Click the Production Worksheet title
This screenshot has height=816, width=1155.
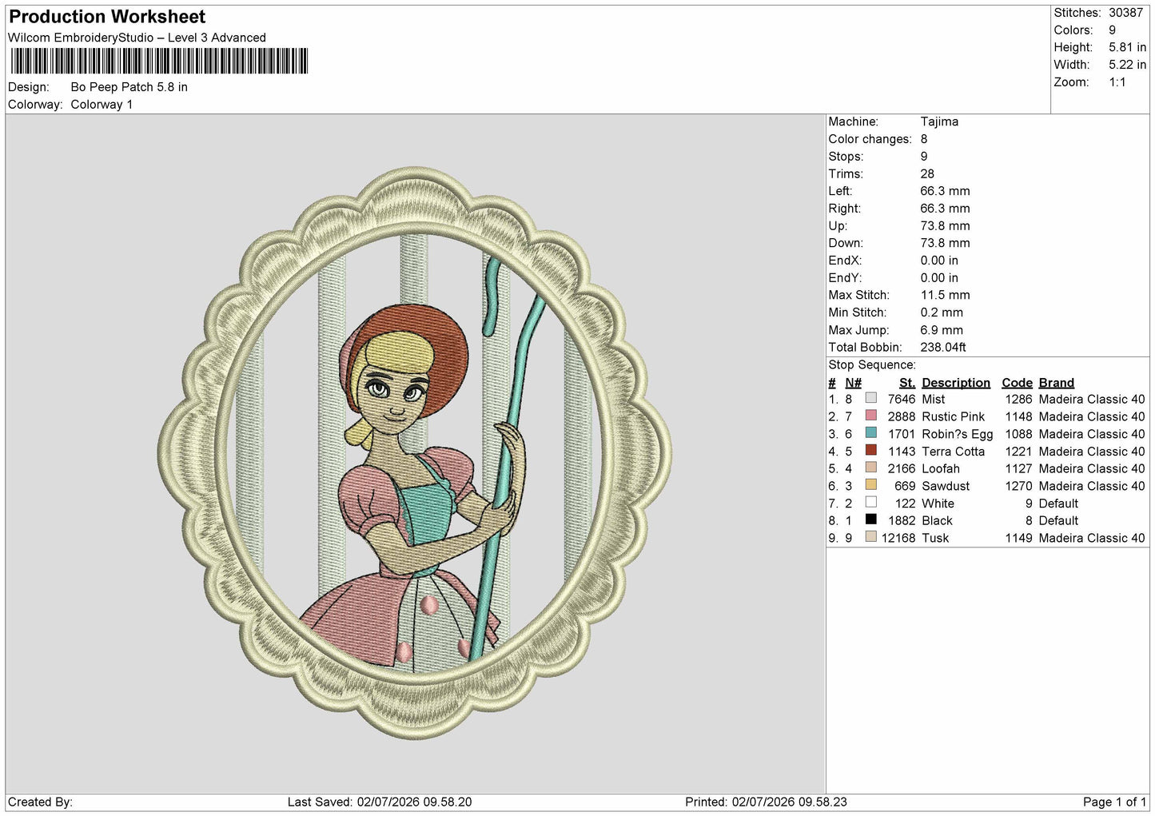(x=107, y=17)
